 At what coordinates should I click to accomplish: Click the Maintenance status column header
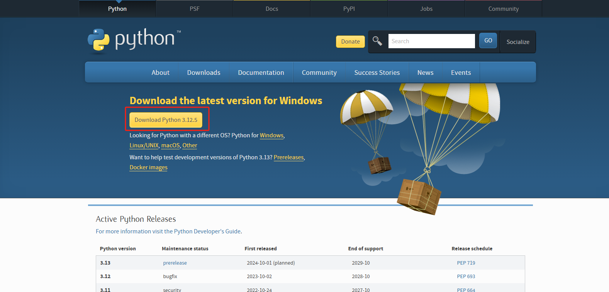click(185, 249)
